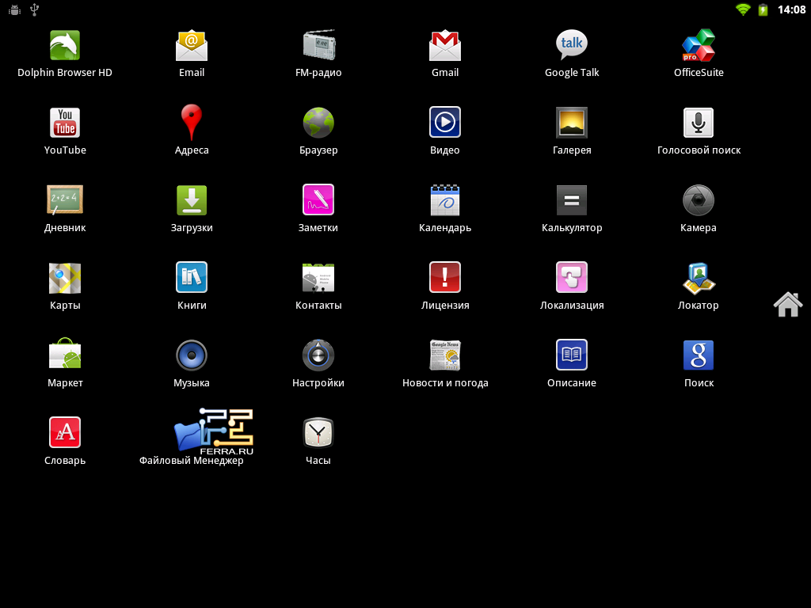Image resolution: width=811 pixels, height=608 pixels.
Task: Launch the Gmail app
Action: [x=445, y=46]
